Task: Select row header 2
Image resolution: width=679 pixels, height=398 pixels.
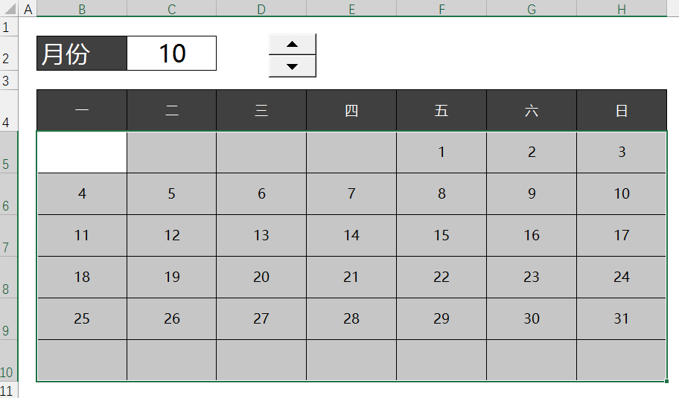Action: click(9, 54)
